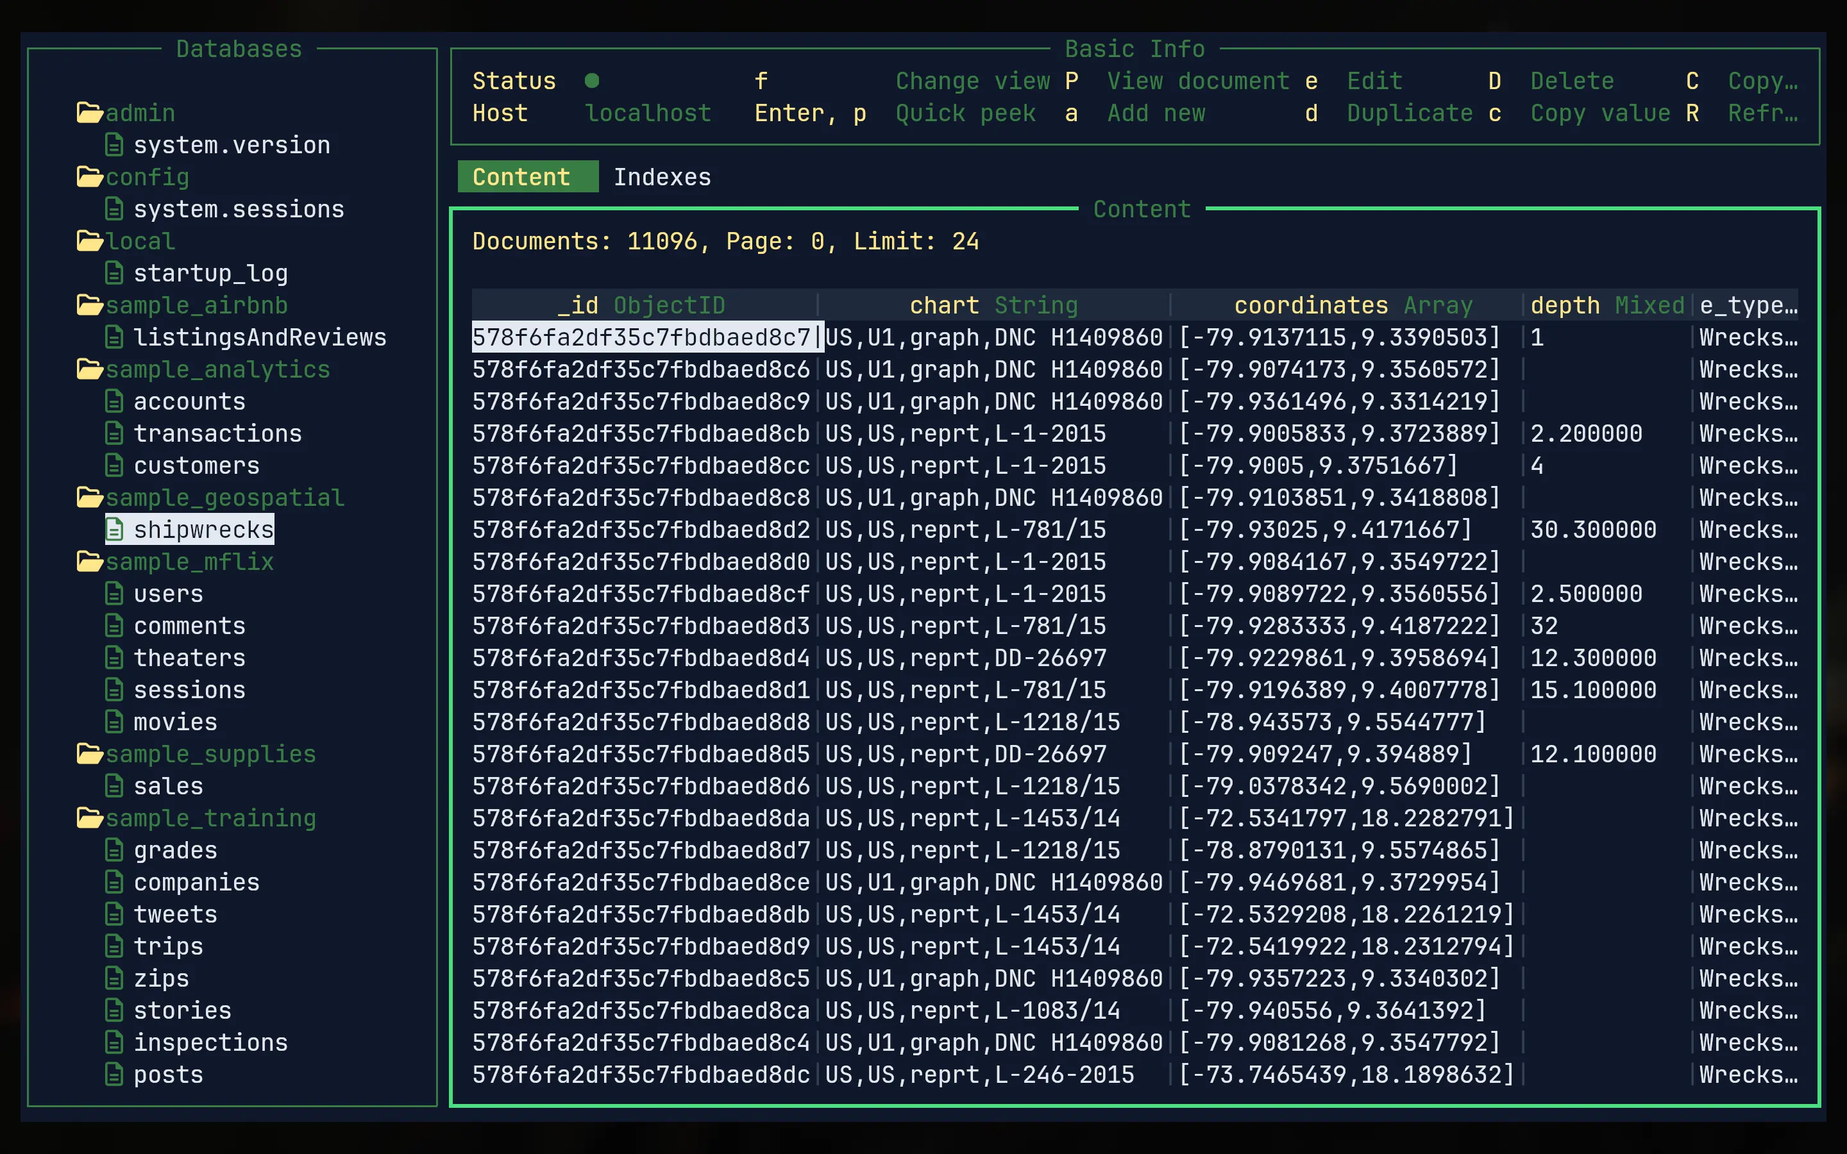Image resolution: width=1847 pixels, height=1154 pixels.
Task: Switch to the Indexes tab
Action: pyautogui.click(x=665, y=176)
